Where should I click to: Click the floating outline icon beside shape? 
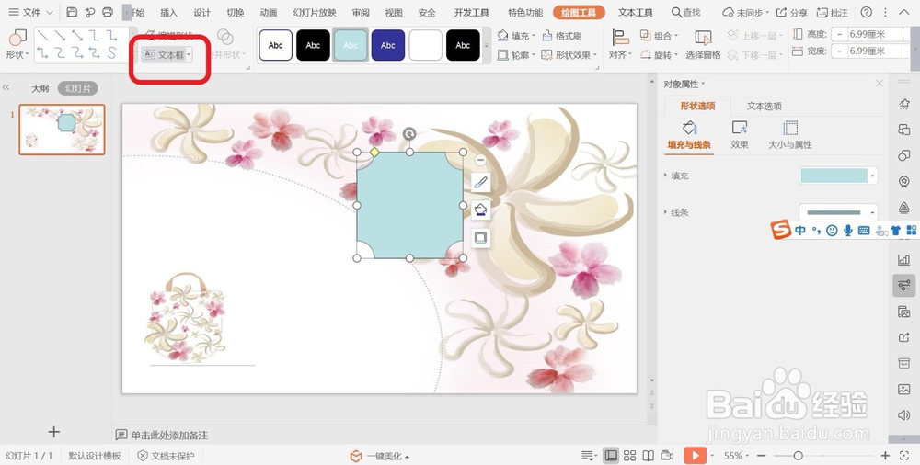tap(480, 237)
